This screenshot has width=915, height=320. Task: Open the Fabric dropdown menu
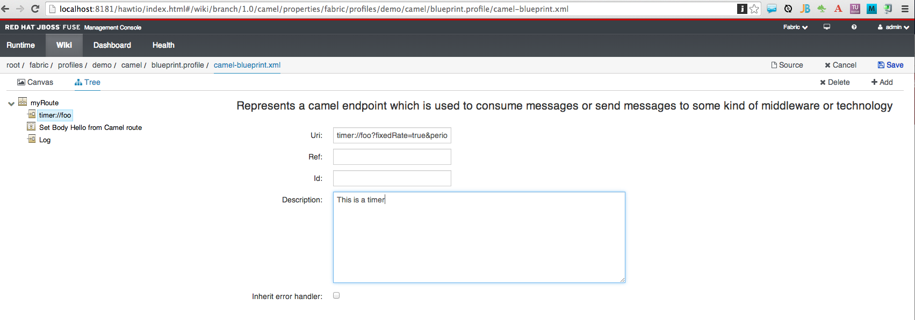795,27
